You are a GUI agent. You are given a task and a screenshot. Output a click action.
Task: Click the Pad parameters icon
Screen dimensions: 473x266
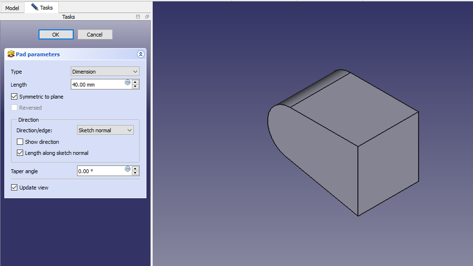(11, 54)
